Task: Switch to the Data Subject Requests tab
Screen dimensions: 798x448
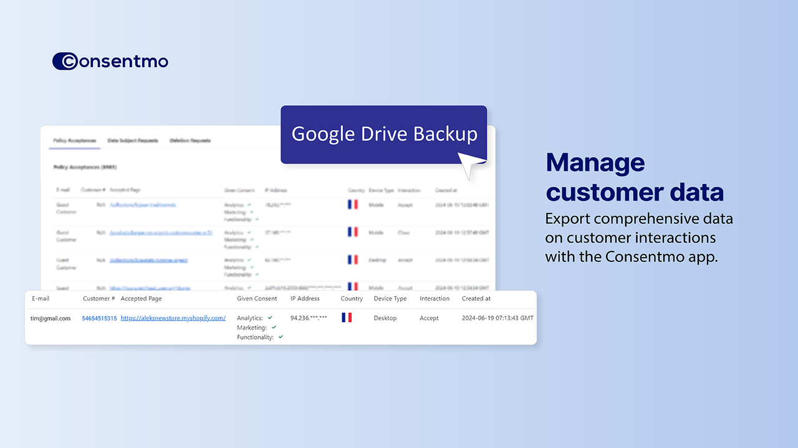Action: tap(132, 140)
